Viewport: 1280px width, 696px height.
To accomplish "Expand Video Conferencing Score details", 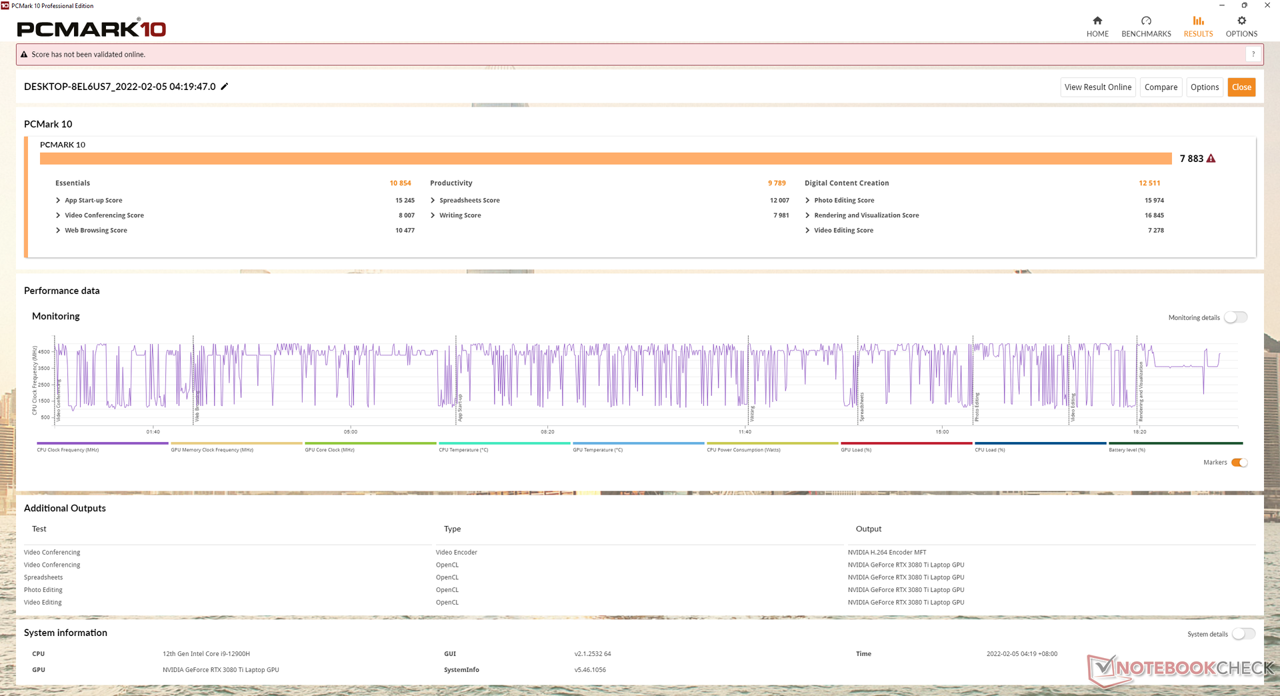I will coord(58,215).
